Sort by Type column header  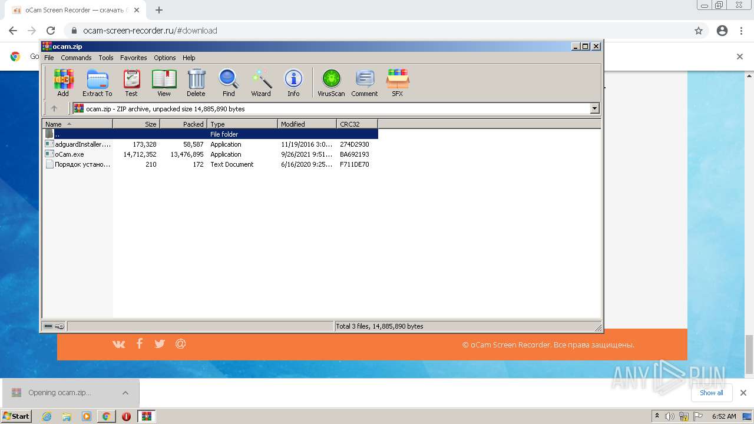243,124
